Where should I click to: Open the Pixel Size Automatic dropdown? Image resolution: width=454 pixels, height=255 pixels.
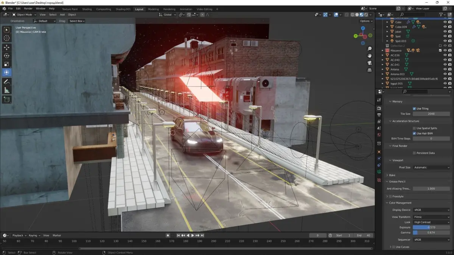(431, 167)
